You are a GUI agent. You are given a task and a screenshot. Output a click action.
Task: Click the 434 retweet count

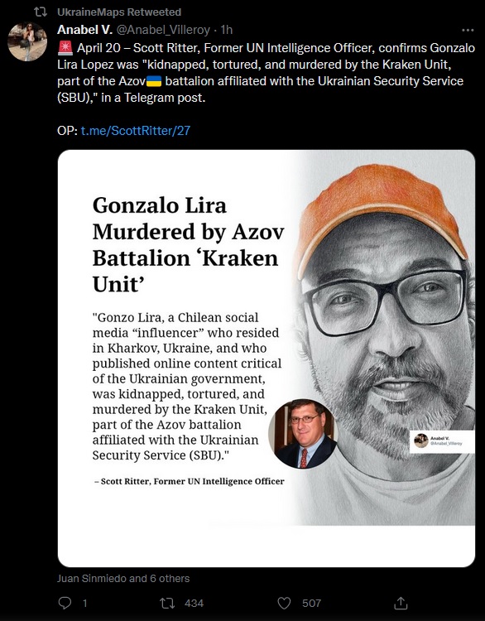click(x=194, y=603)
